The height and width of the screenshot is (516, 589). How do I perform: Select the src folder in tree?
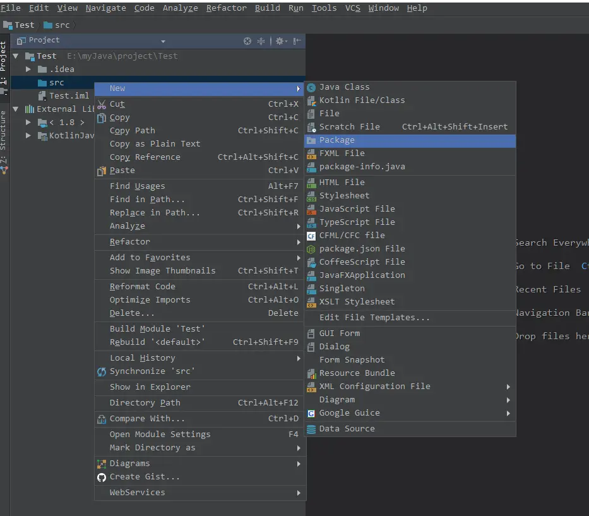51,83
